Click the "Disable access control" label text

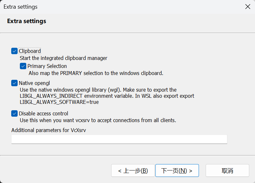tap(44, 113)
